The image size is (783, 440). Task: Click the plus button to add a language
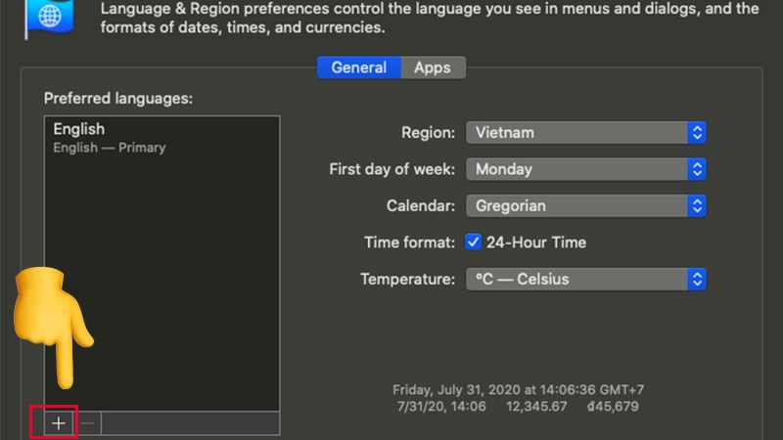click(x=59, y=423)
